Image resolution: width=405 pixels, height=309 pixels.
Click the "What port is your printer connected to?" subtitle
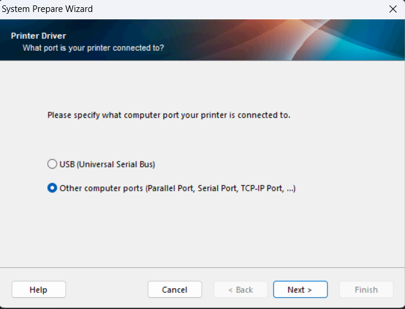pyautogui.click(x=93, y=48)
